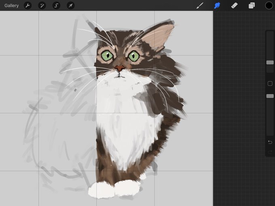The height and width of the screenshot is (206, 275).
Task: Select the Brush paint tool
Action: pyautogui.click(x=200, y=6)
